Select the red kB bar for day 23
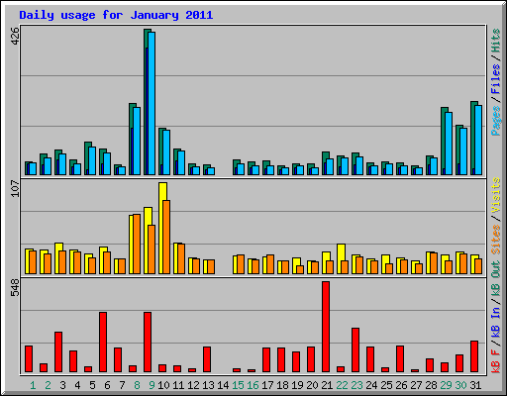 point(355,350)
